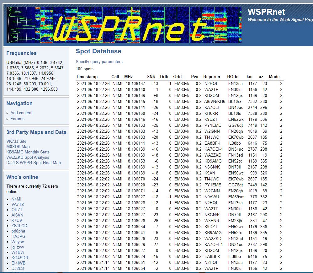The image size is (313, 273).
Task: Click the Frequencies block heading
Action: point(21,53)
